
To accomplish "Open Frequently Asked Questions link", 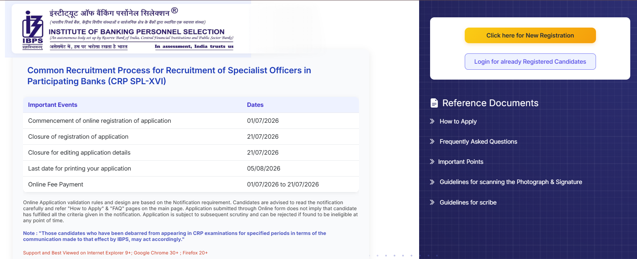I will 478,142.
